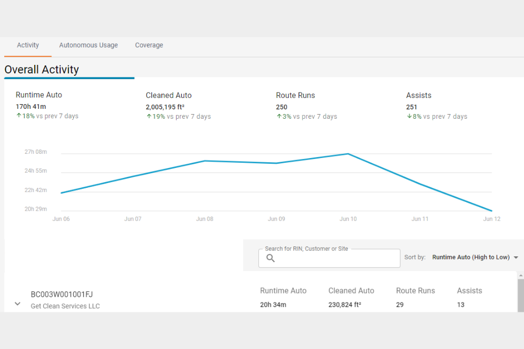Click the Jun 06 axis label
The height and width of the screenshot is (349, 524).
(x=61, y=219)
